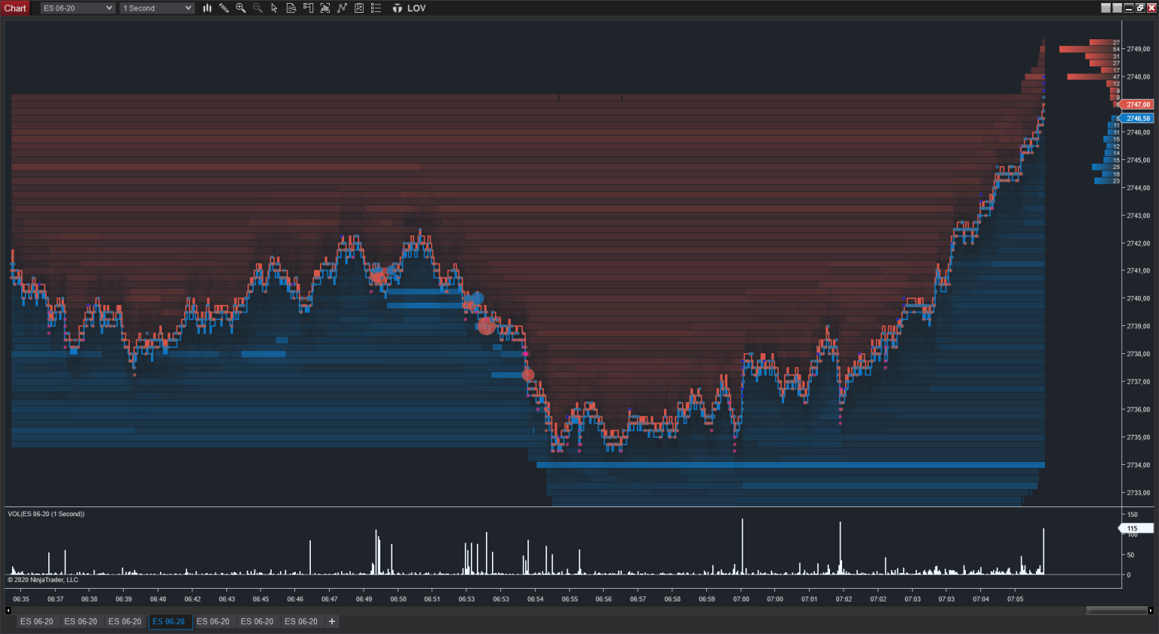Open the chart properties icon
Viewport: 1159px width, 634px height.
pos(358,8)
